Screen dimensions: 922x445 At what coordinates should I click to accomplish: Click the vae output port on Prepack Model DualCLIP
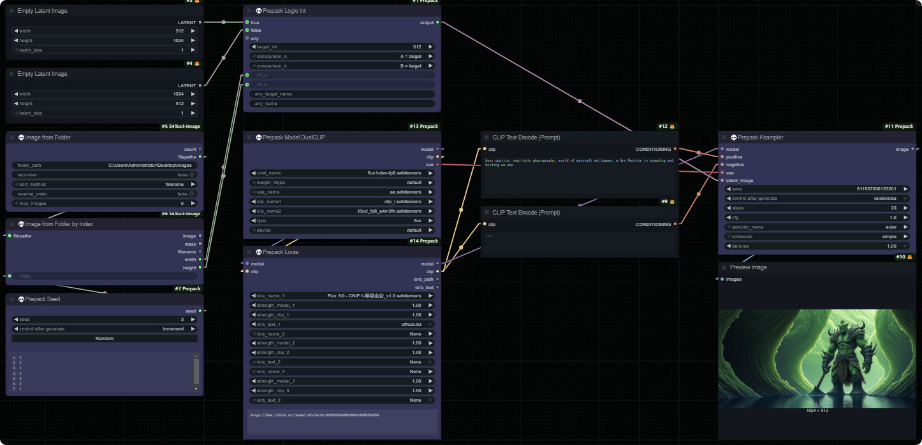pyautogui.click(x=437, y=165)
